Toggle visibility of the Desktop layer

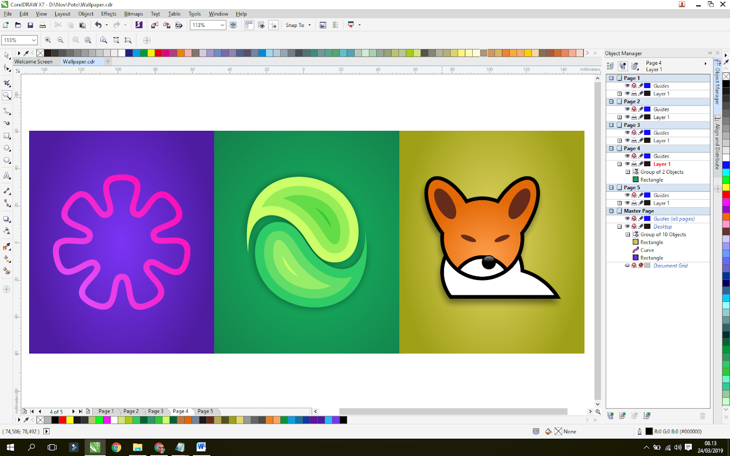pyautogui.click(x=627, y=227)
